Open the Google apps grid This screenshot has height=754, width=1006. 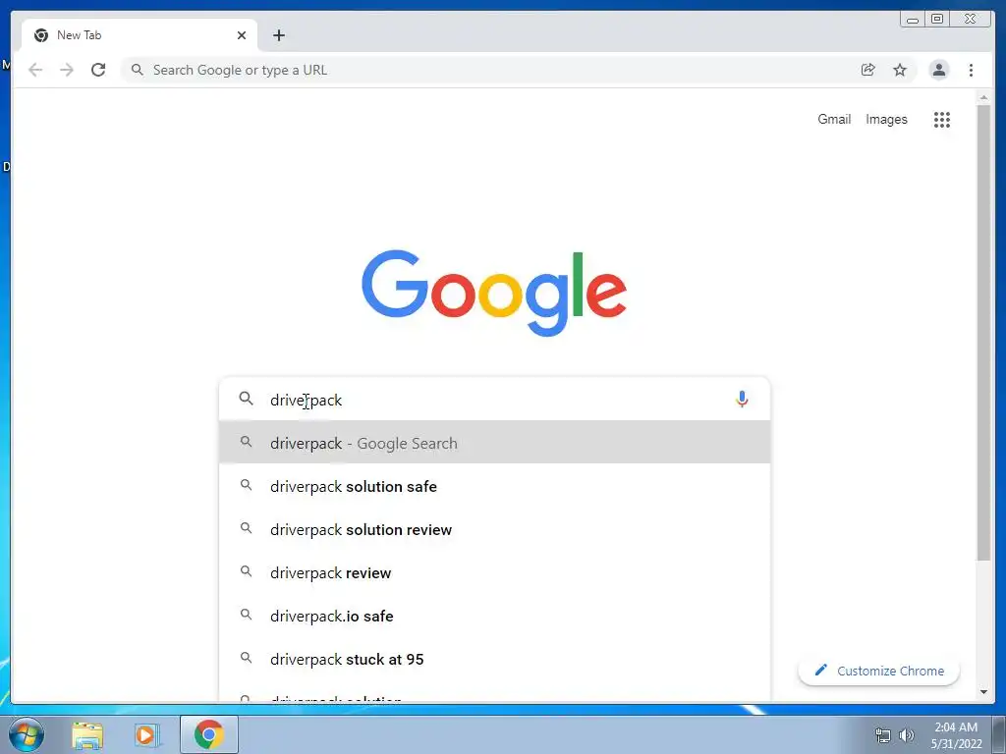941,119
